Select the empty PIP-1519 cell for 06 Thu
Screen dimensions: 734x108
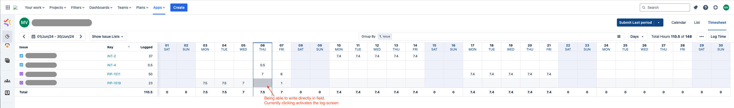262,83
